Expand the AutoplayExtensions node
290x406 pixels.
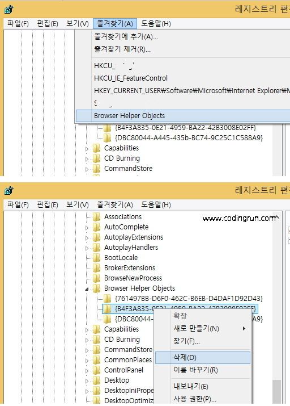[x=87, y=238]
